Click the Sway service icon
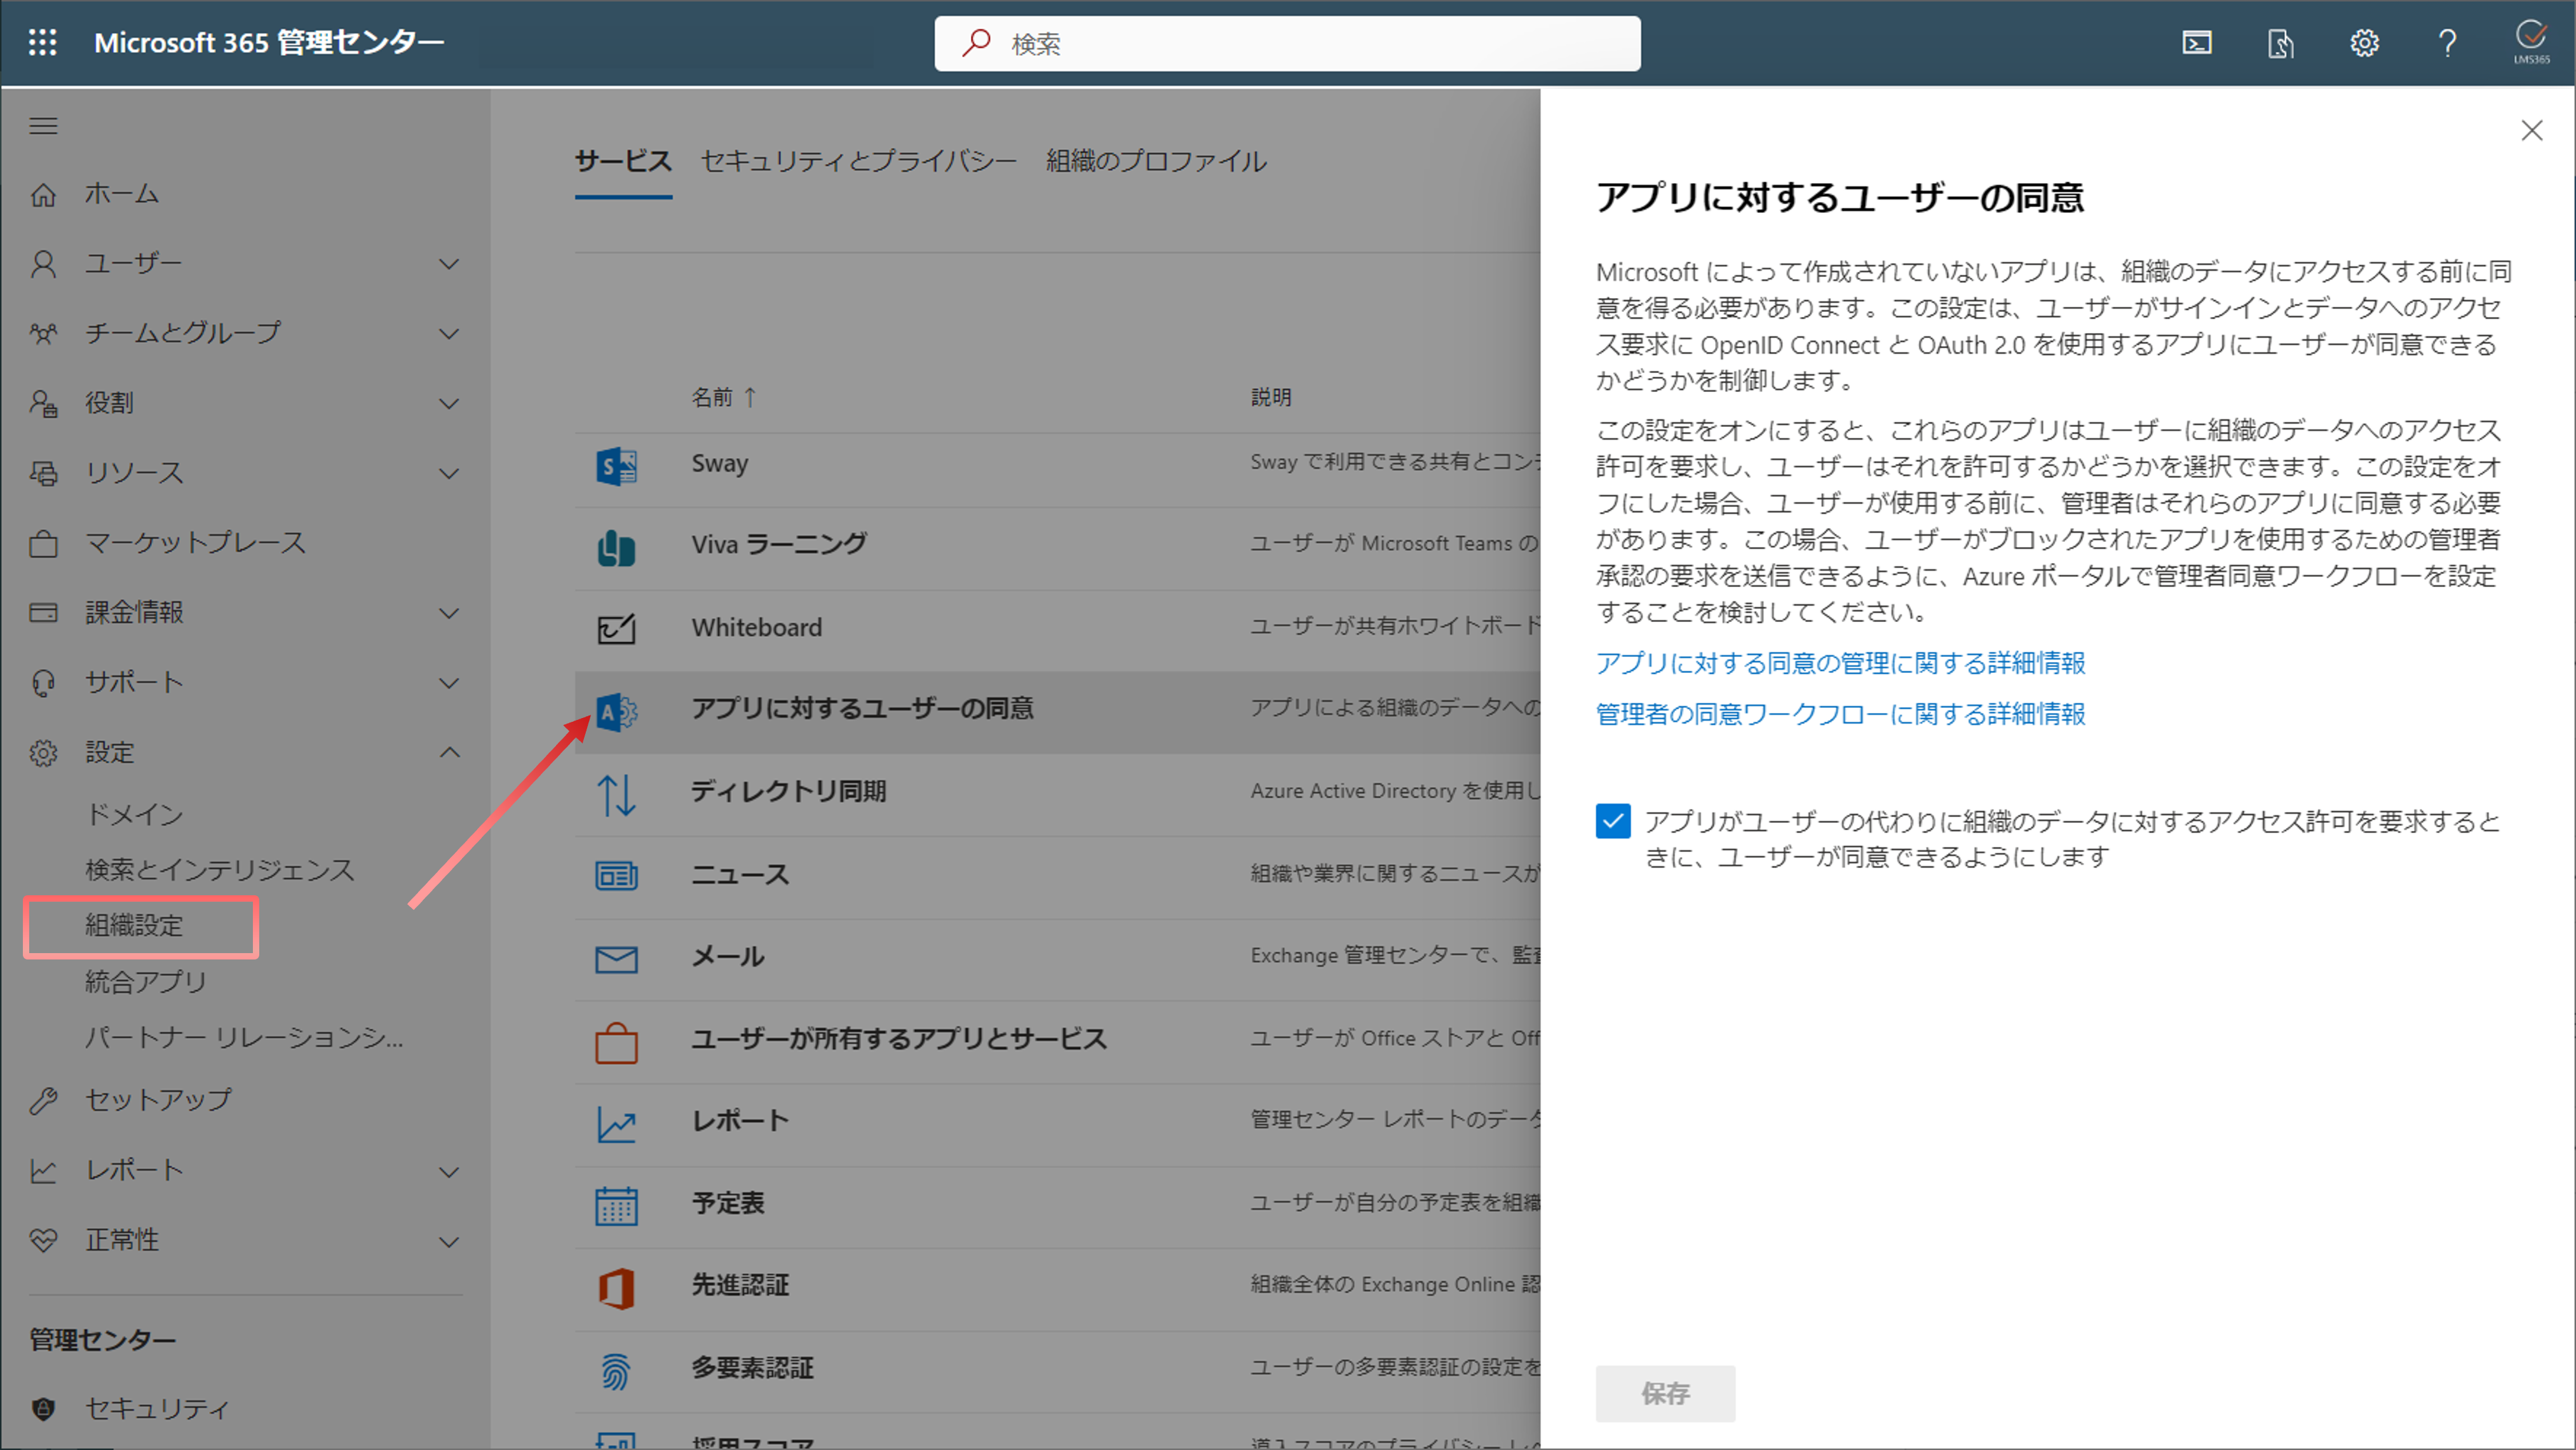The height and width of the screenshot is (1450, 2576). coord(616,466)
